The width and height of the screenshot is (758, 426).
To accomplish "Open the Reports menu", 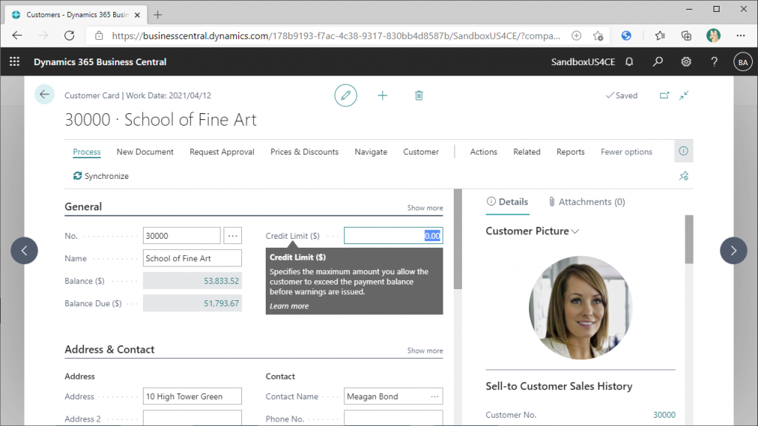I will 571,152.
